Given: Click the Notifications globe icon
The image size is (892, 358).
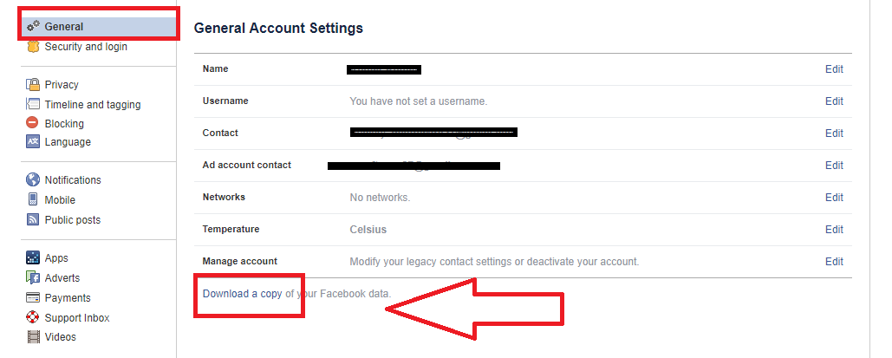Looking at the screenshot, I should [x=33, y=180].
